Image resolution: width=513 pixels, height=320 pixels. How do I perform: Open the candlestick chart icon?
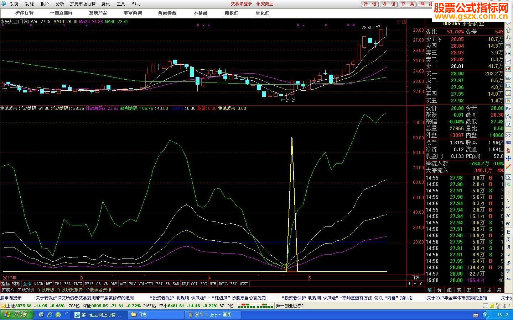(x=508, y=69)
